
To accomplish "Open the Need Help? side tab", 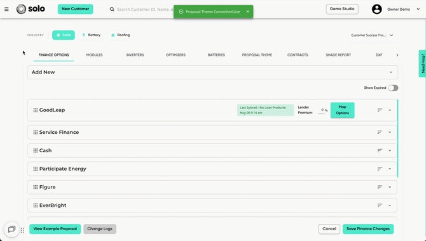I will coord(422,63).
